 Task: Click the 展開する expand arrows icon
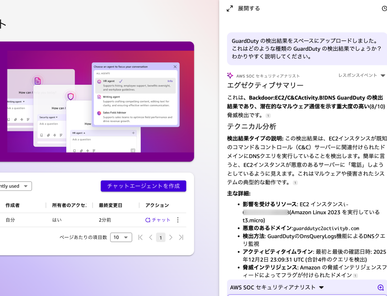pyautogui.click(x=230, y=8)
